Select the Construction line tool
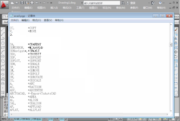Screen dimensions: 180x121 [3, 34]
